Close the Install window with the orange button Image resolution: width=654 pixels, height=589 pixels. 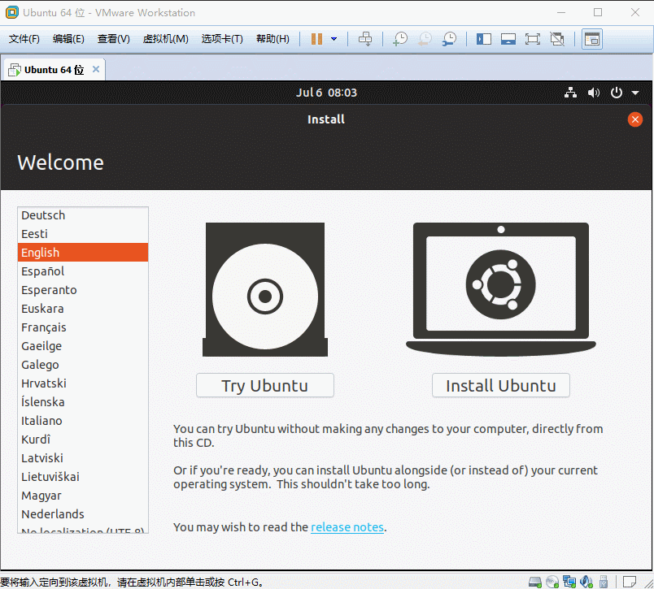pos(635,119)
